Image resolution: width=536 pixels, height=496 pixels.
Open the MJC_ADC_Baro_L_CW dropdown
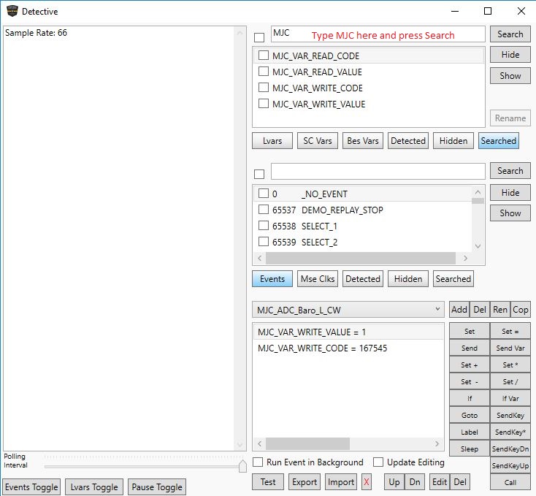pyautogui.click(x=348, y=310)
